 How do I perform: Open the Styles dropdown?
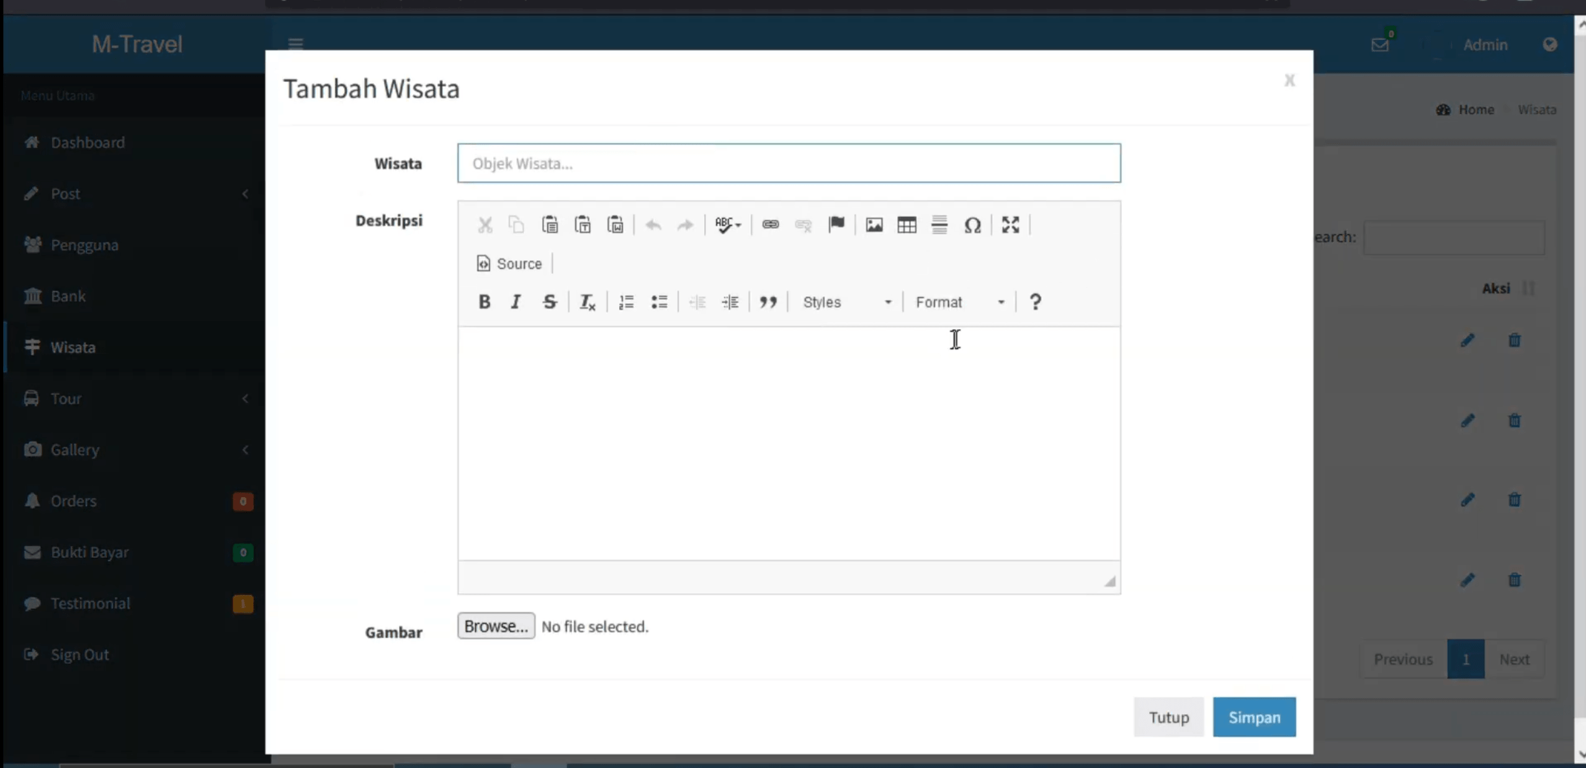click(847, 302)
